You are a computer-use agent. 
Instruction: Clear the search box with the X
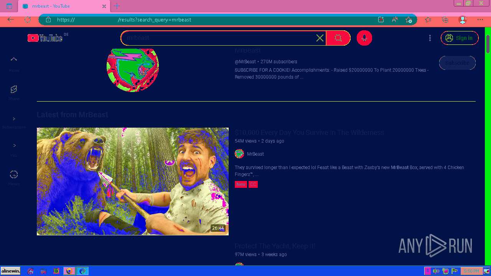[x=320, y=38]
